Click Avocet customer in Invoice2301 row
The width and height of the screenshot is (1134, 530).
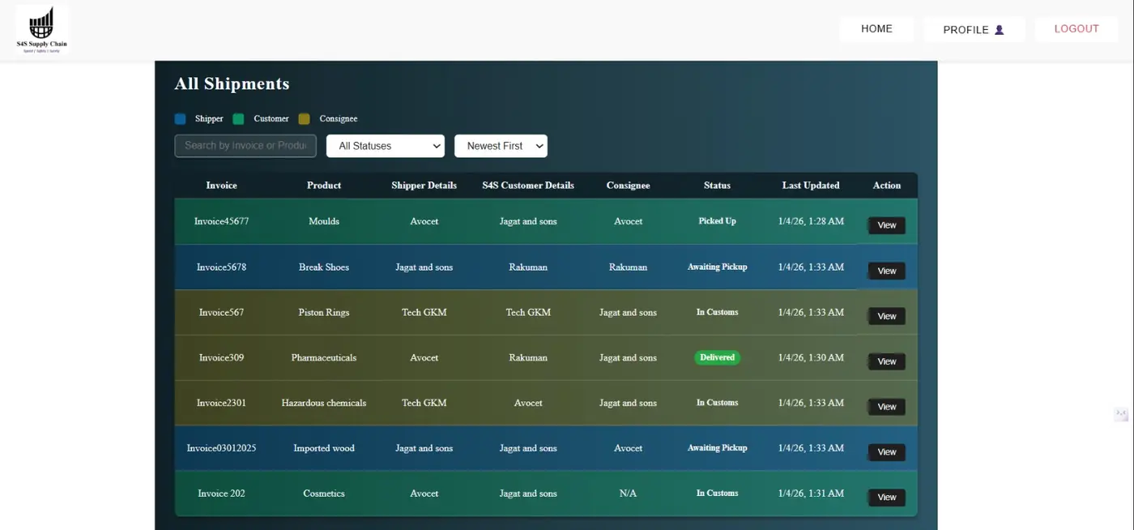click(528, 403)
